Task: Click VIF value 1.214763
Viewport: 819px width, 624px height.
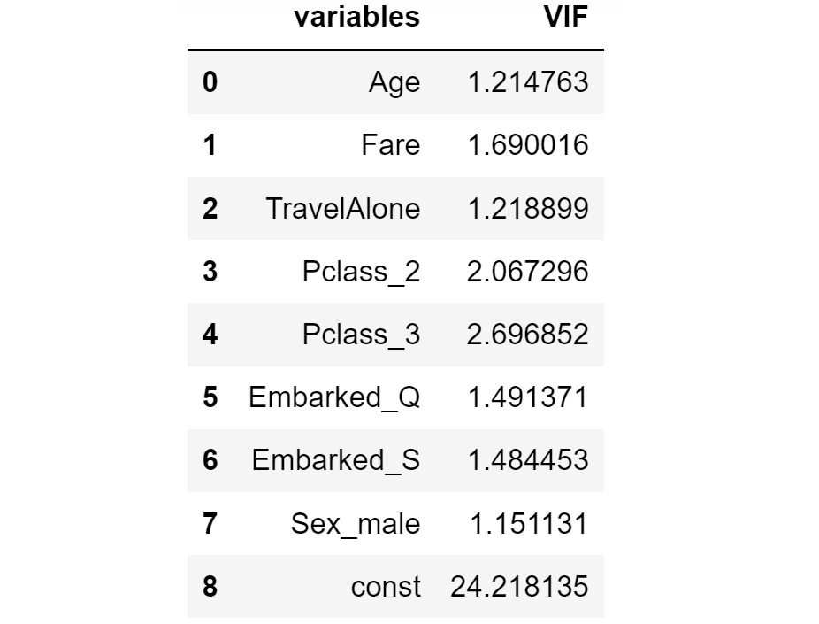Action: pos(527,82)
